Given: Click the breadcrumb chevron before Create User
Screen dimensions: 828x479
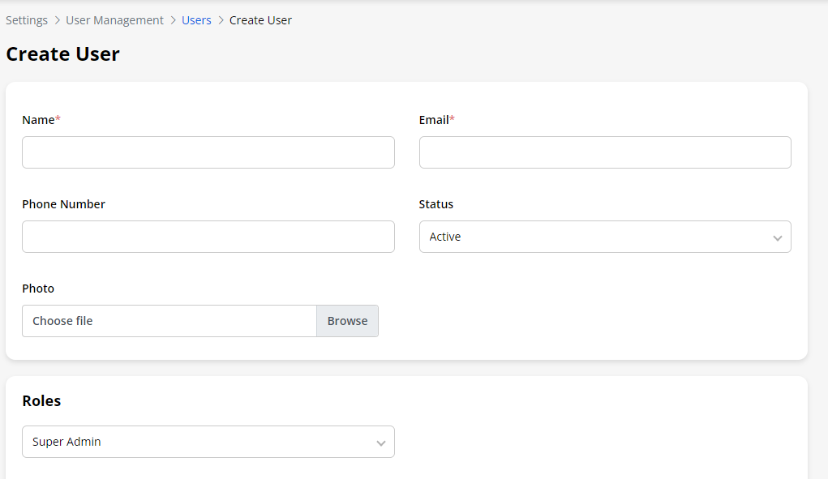Looking at the screenshot, I should point(221,20).
